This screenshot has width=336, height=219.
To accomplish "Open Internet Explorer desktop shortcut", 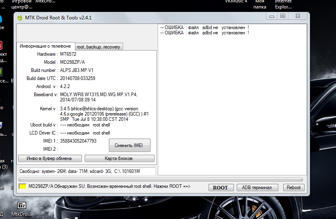I will pos(283,4).
